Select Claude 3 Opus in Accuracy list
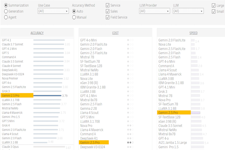Viewport: 225px width, 150px height. (10, 147)
